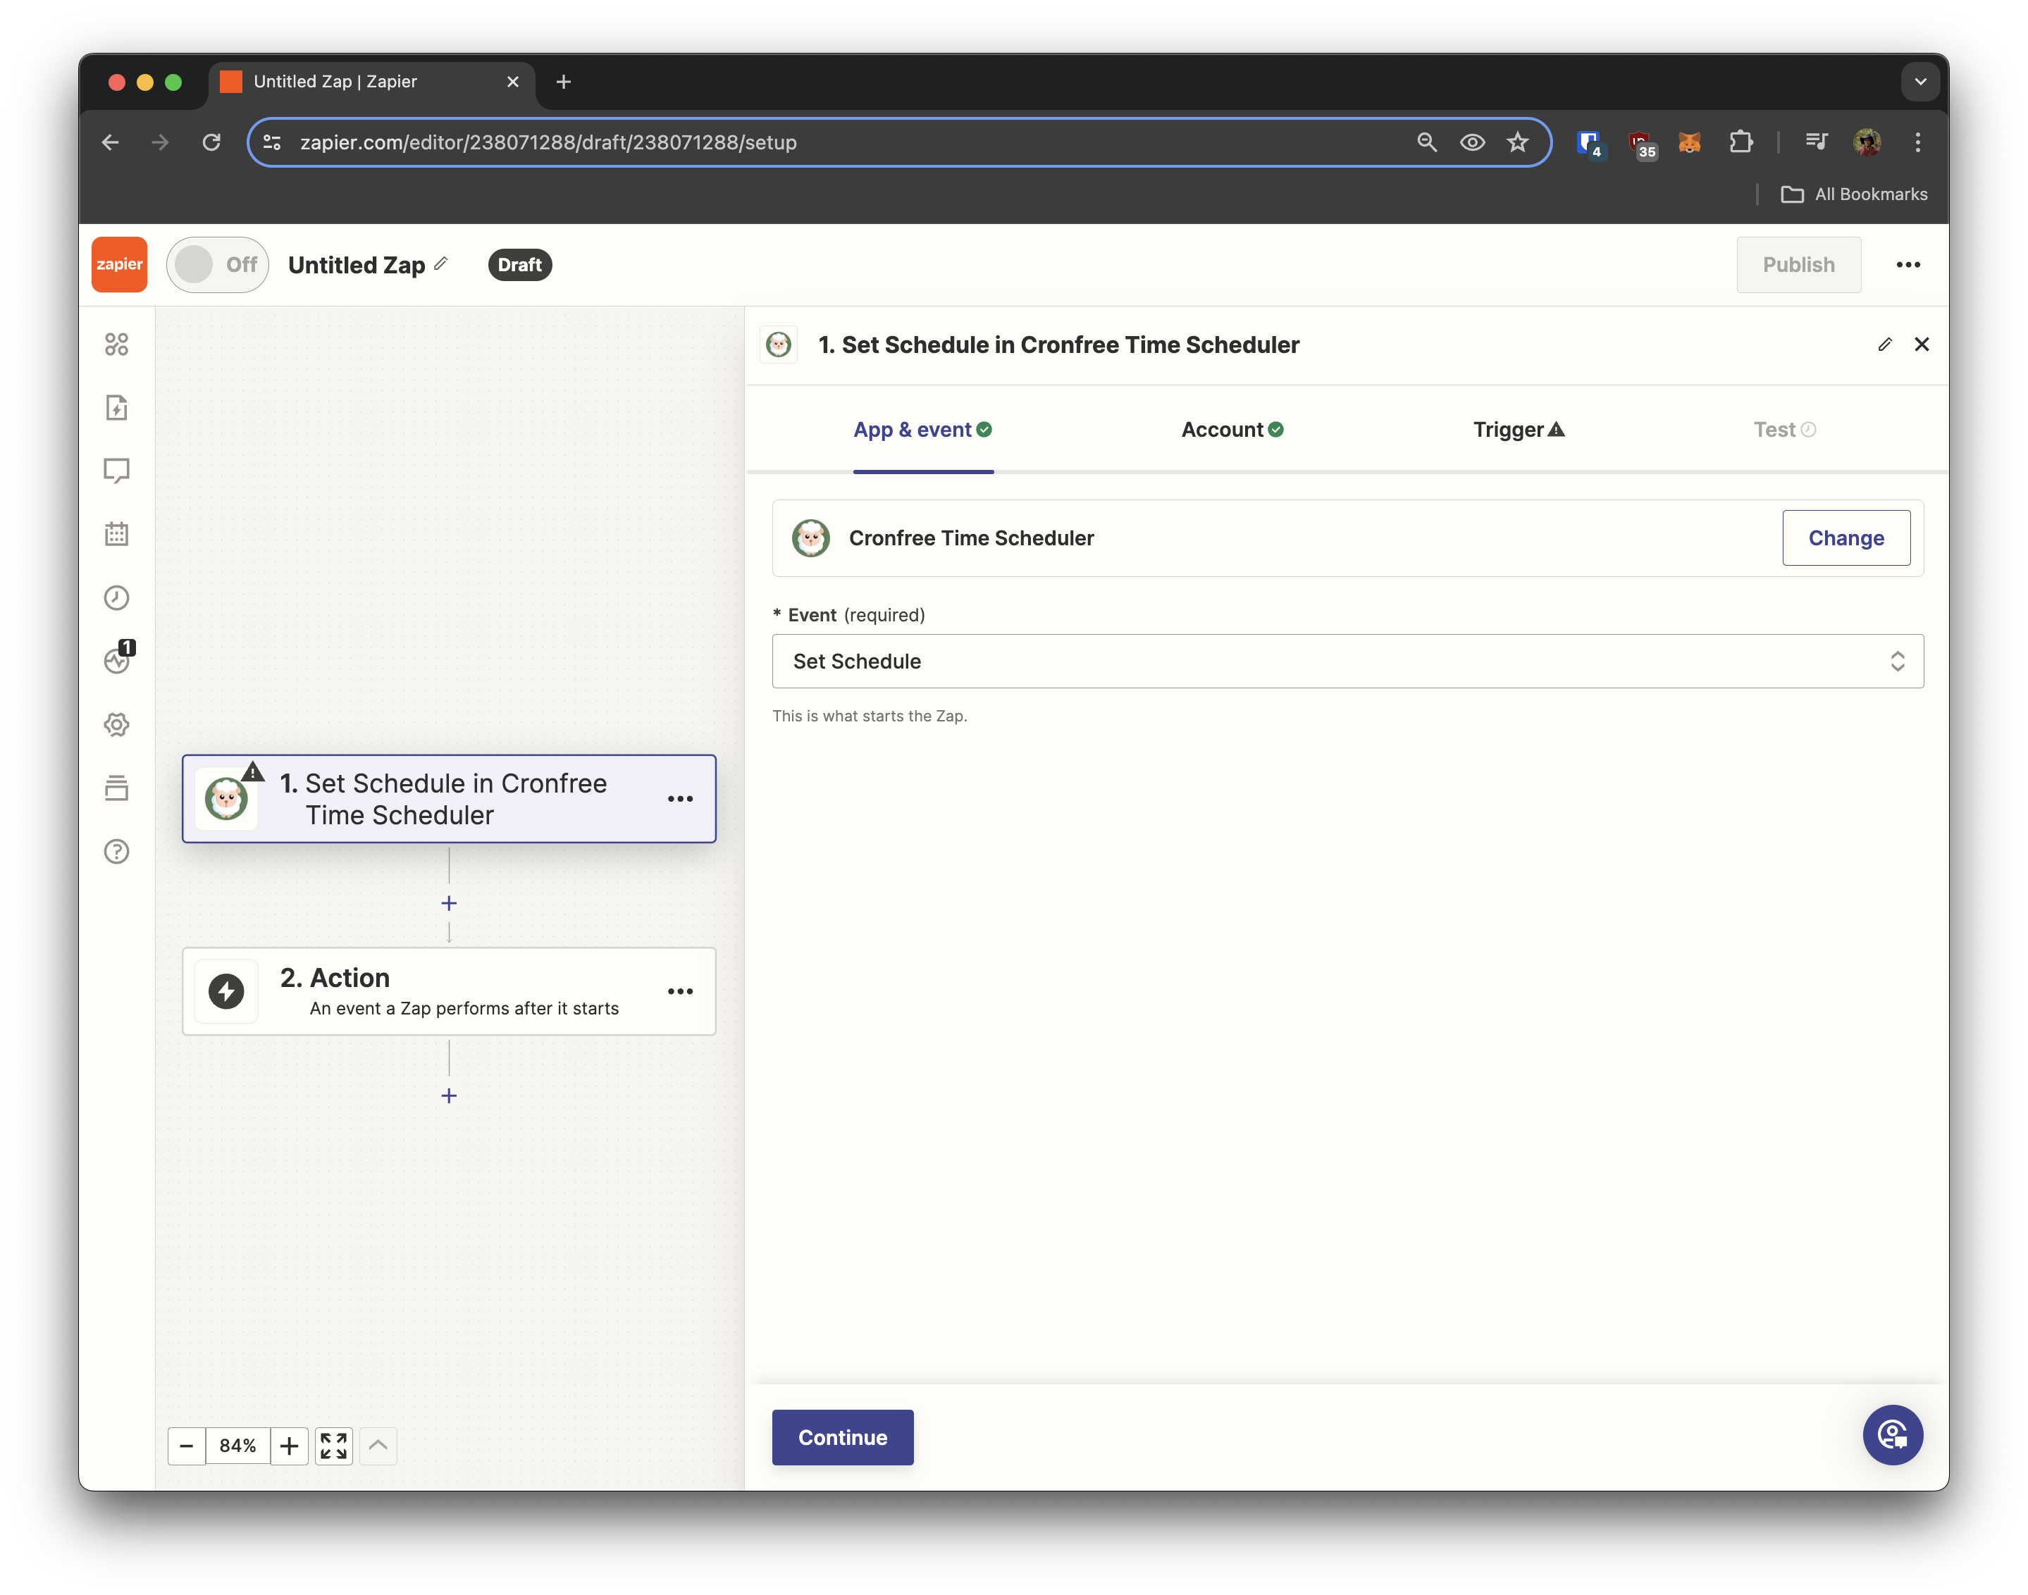Viewport: 2028px width, 1595px height.
Task: Click the site info icon in address bar
Action: click(x=272, y=142)
